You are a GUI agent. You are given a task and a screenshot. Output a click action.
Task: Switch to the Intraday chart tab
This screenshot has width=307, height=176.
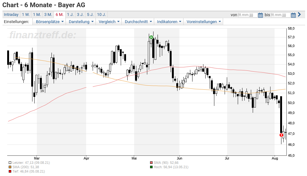click(11, 14)
